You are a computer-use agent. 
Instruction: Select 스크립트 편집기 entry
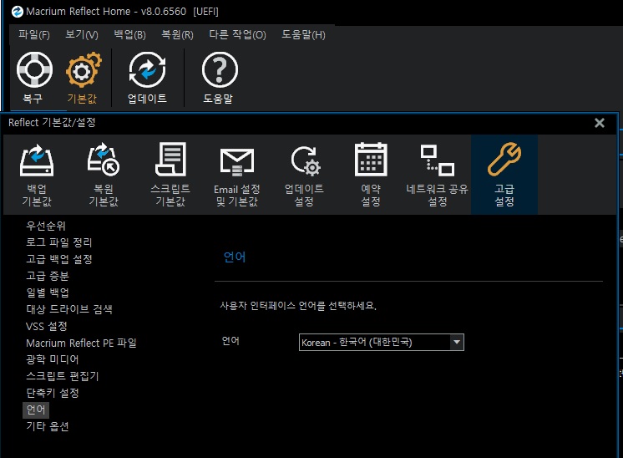click(63, 376)
